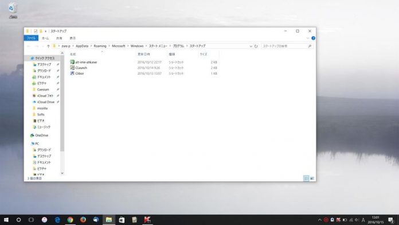Open Caesium folder in sidebar
The width and height of the screenshot is (399, 225).
pos(43,90)
